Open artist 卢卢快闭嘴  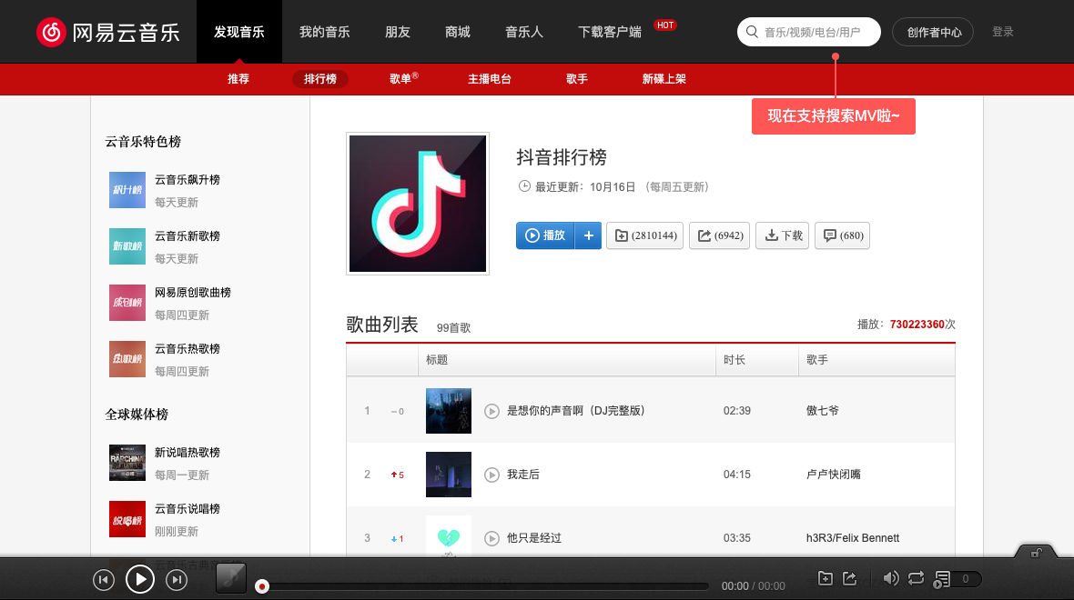click(x=834, y=475)
